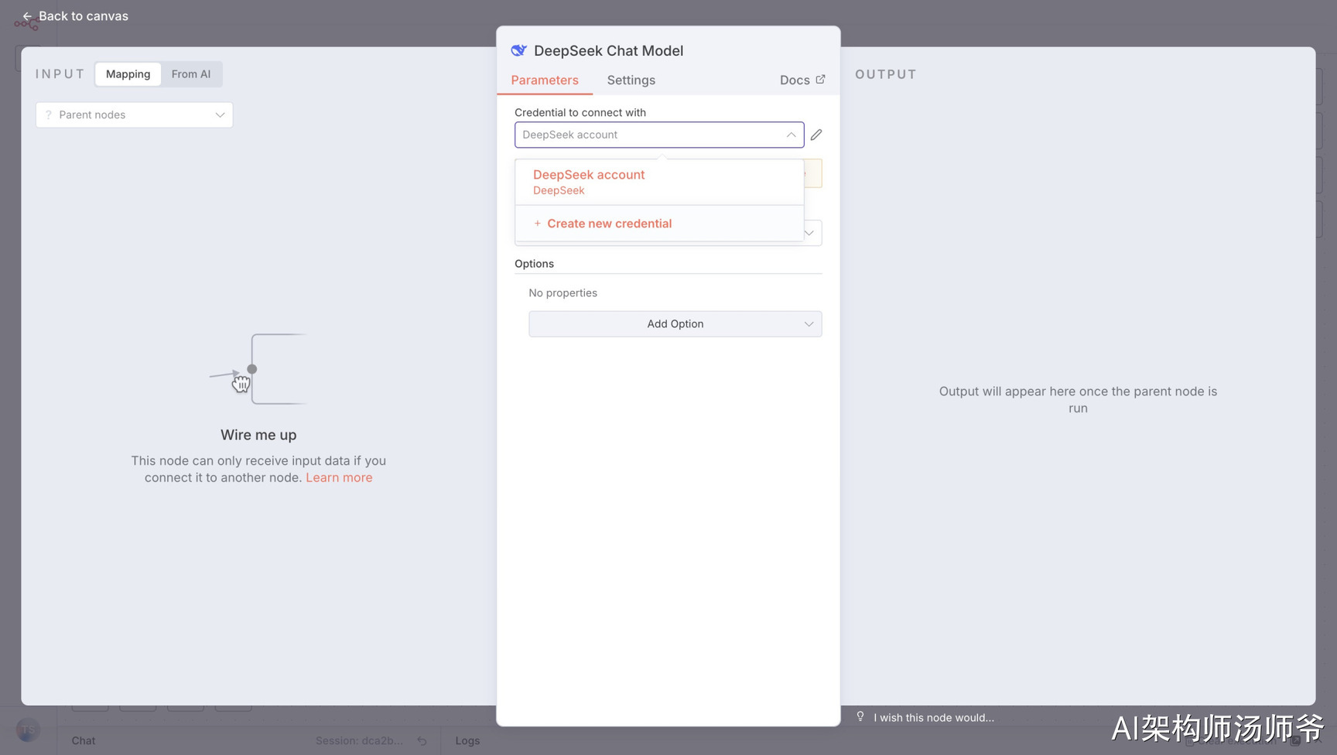Open the Docs external link icon
The image size is (1337, 755).
[x=820, y=80]
